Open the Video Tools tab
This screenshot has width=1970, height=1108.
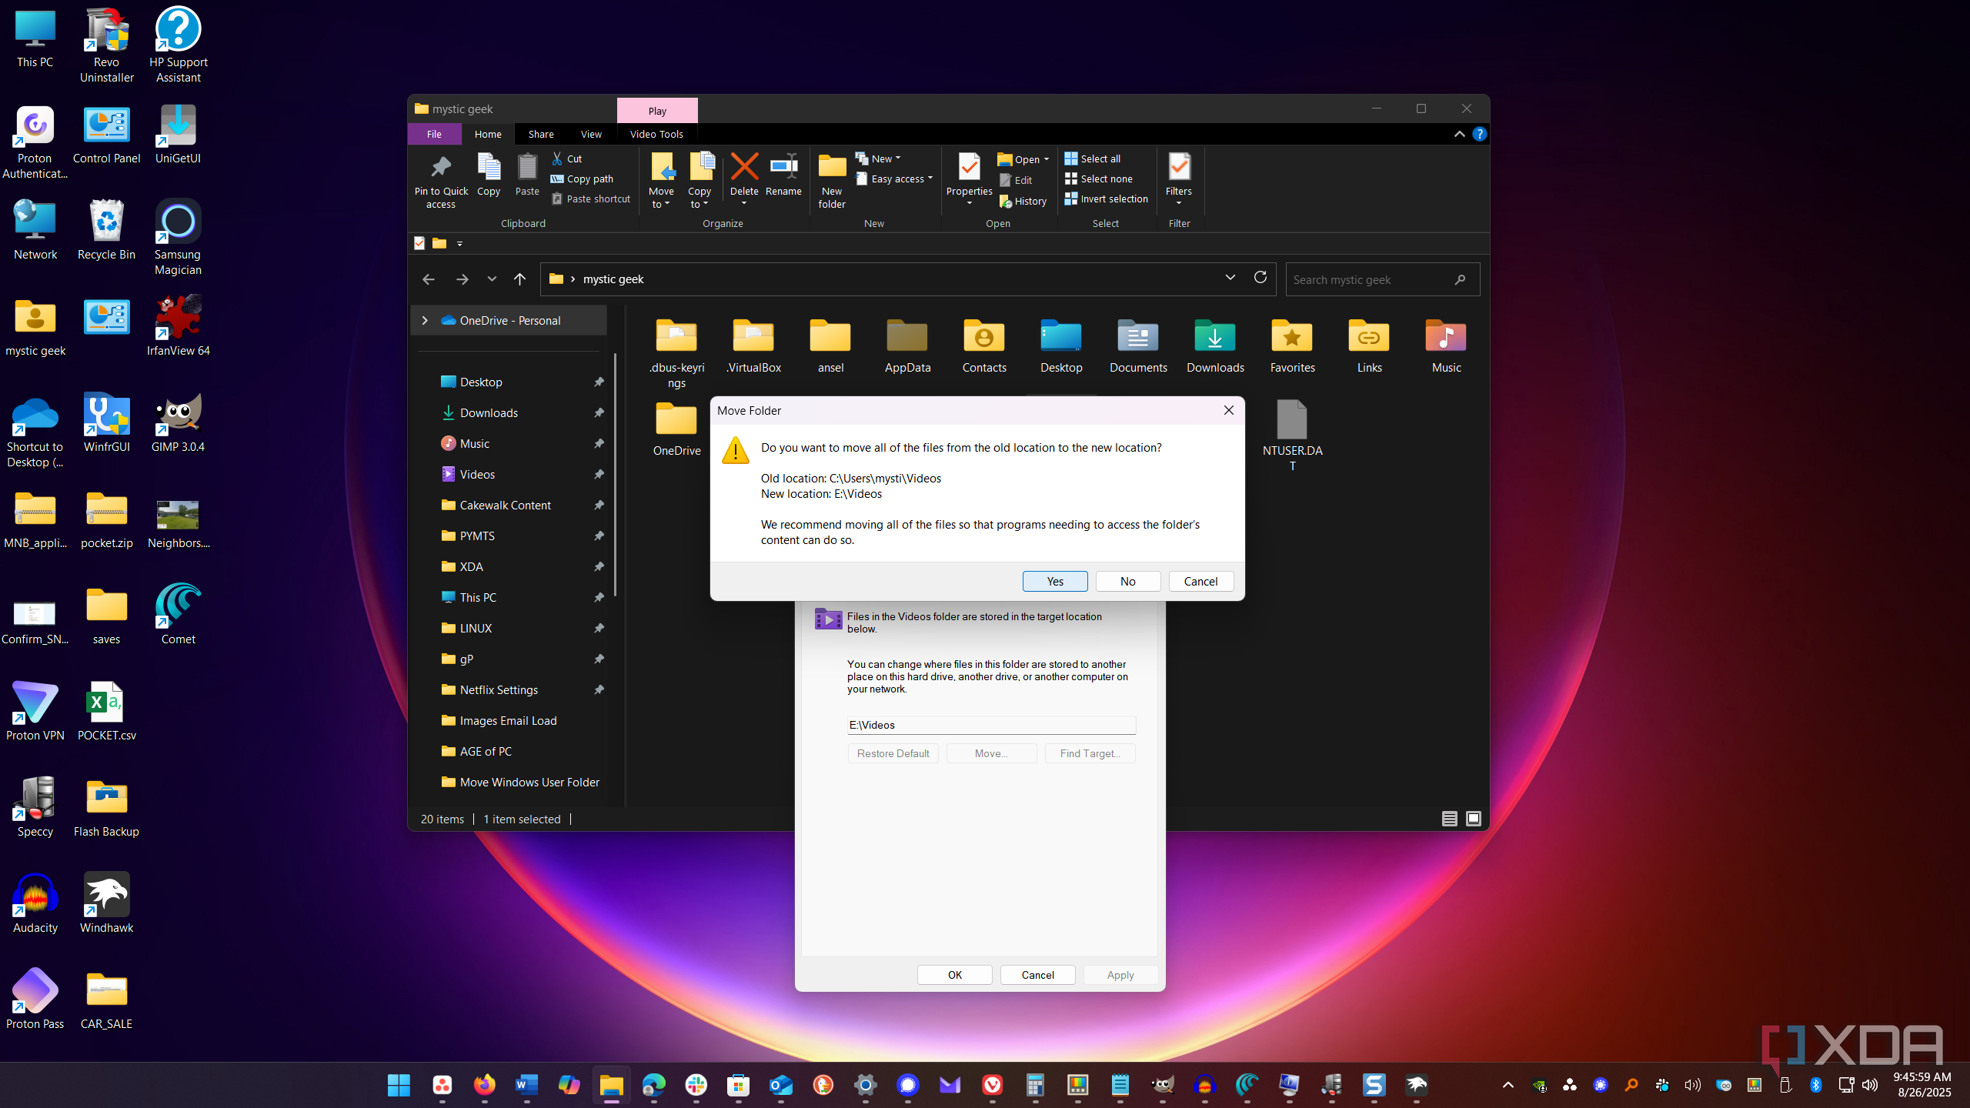coord(656,134)
